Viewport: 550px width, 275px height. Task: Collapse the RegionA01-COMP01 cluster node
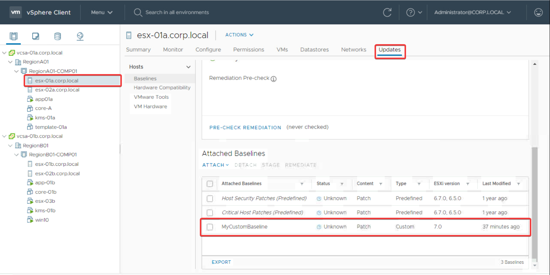coord(16,71)
